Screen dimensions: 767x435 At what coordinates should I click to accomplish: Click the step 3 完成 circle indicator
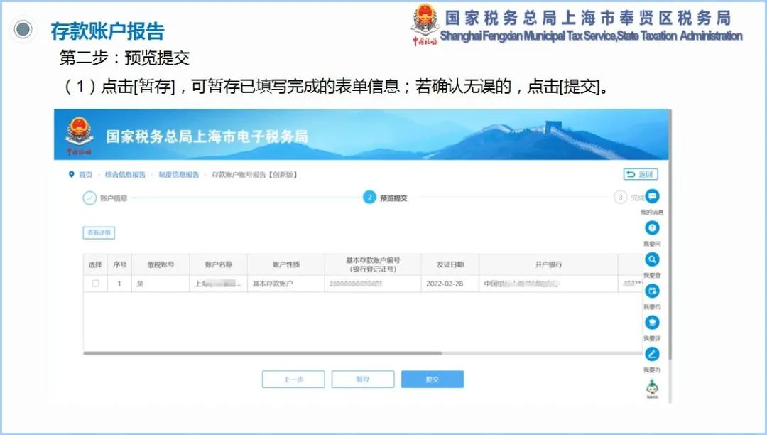point(620,198)
